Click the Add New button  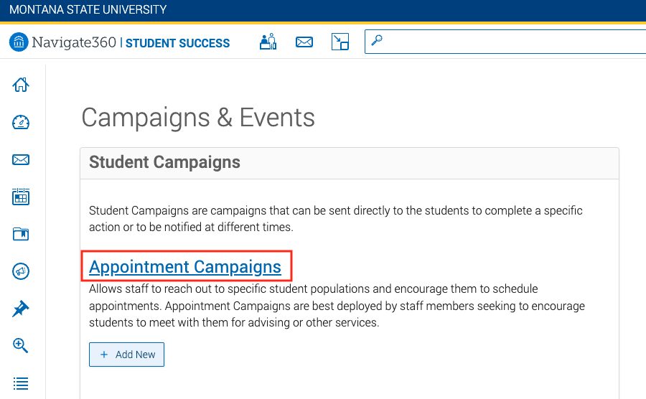[x=126, y=355]
